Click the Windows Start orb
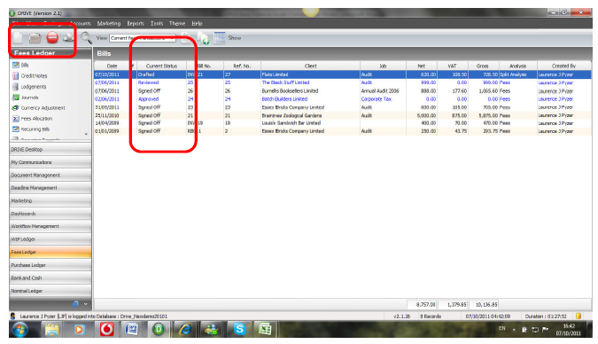This screenshot has width=598, height=344. click(19, 330)
